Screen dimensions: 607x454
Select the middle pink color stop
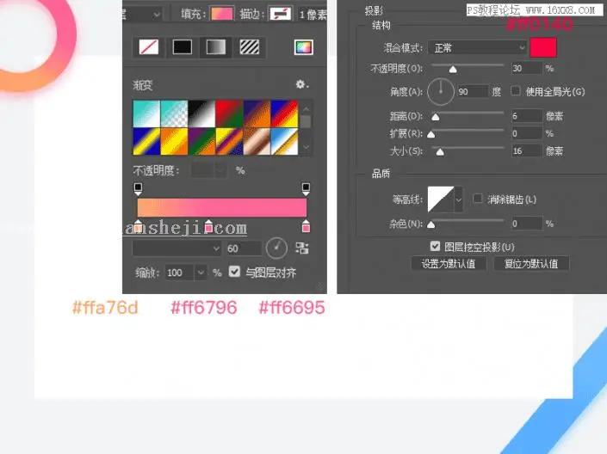pos(208,226)
